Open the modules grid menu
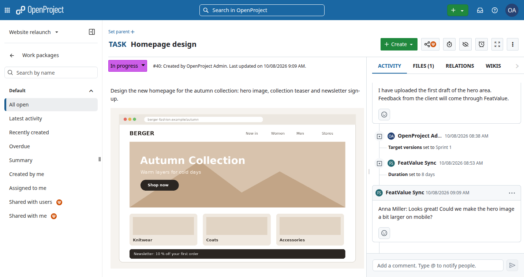Screen dimensions: 524x277 7,10
